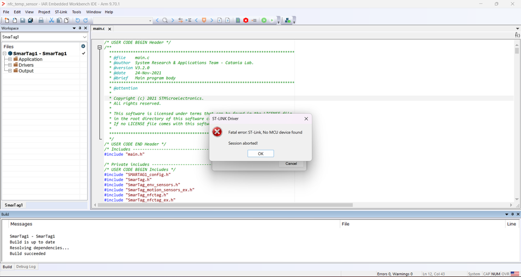Click the green Download and Debug icon

point(264,20)
